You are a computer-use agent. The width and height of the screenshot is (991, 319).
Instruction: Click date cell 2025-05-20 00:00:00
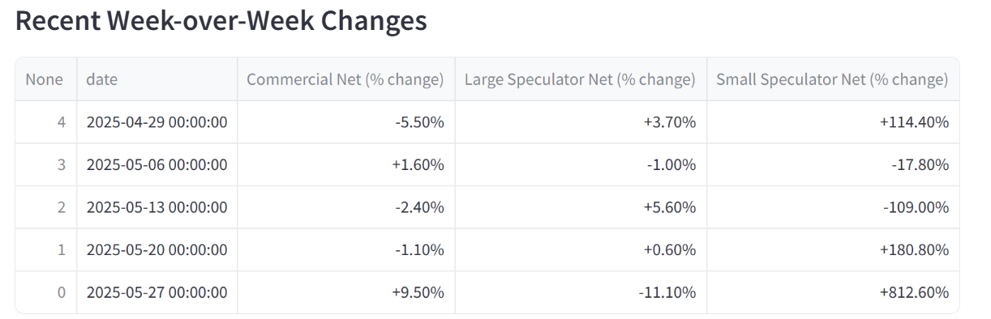click(157, 249)
